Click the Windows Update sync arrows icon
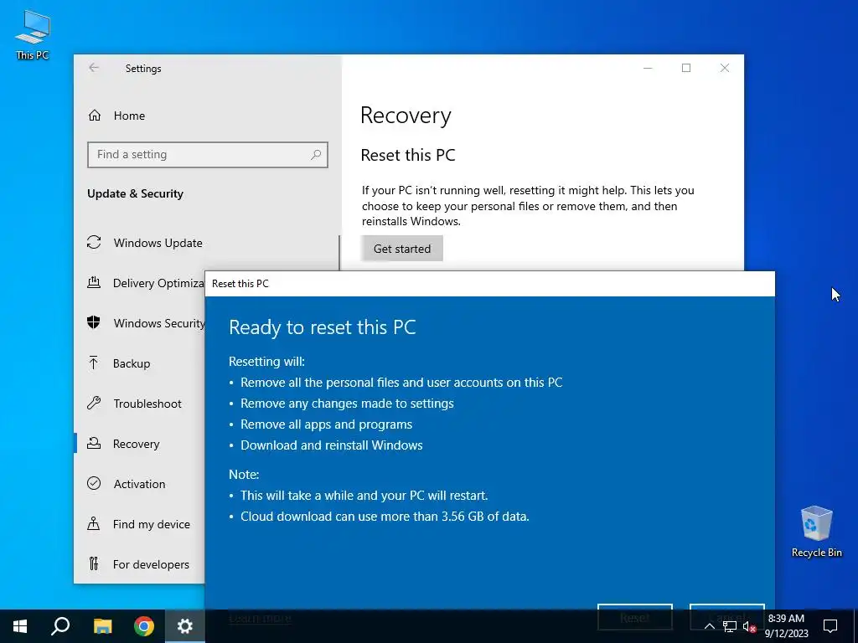 tap(94, 242)
